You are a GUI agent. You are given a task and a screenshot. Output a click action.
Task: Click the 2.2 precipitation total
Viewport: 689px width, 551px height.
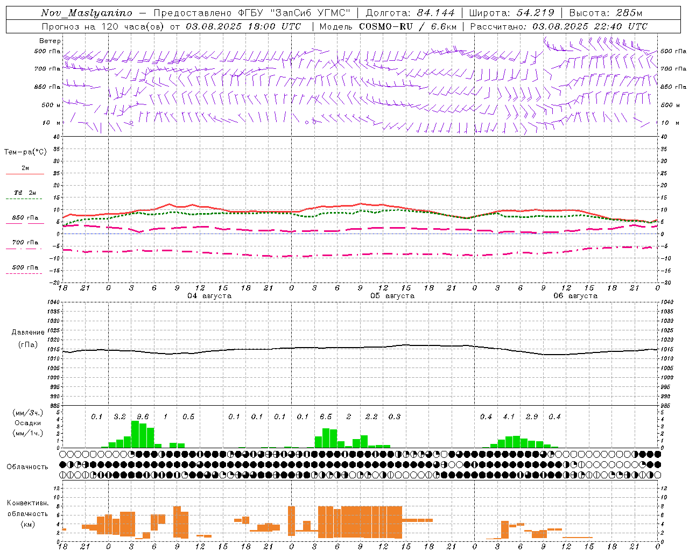click(x=371, y=416)
